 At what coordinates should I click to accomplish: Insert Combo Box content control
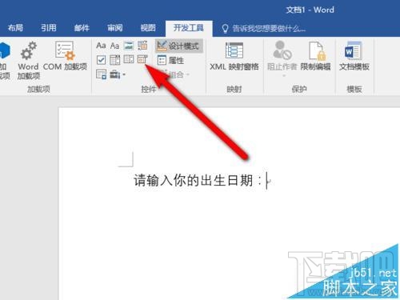[x=115, y=60]
